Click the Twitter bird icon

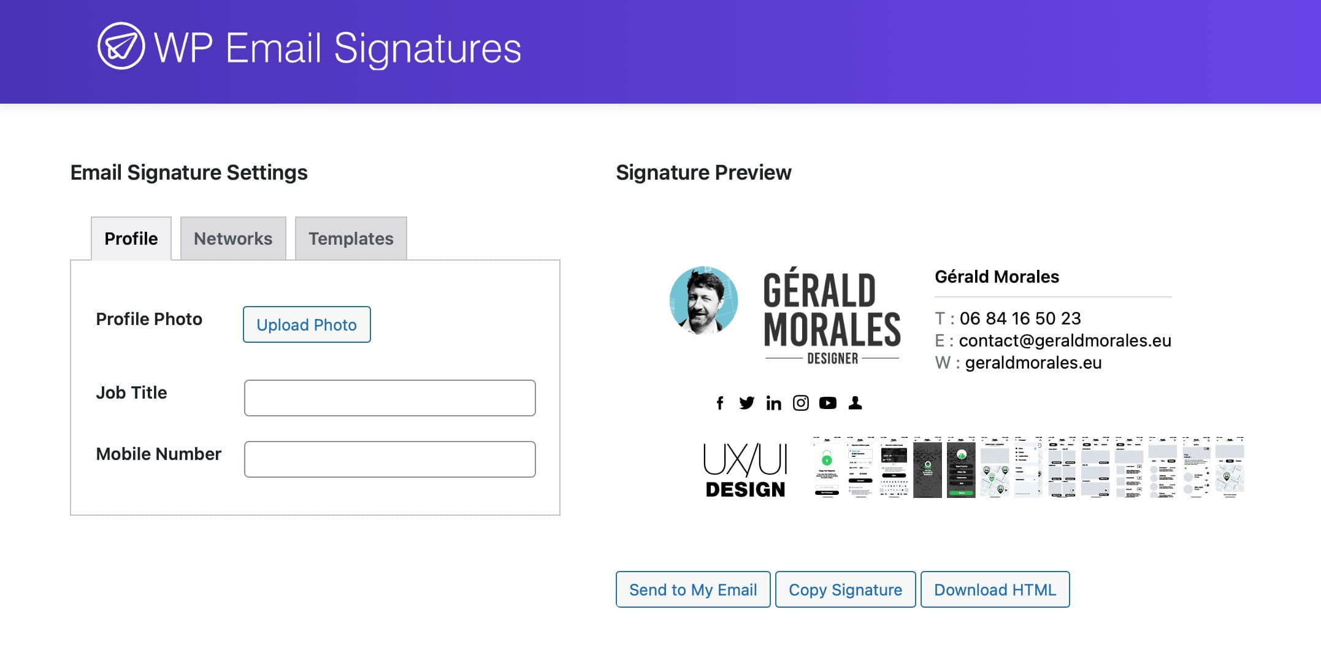(746, 403)
